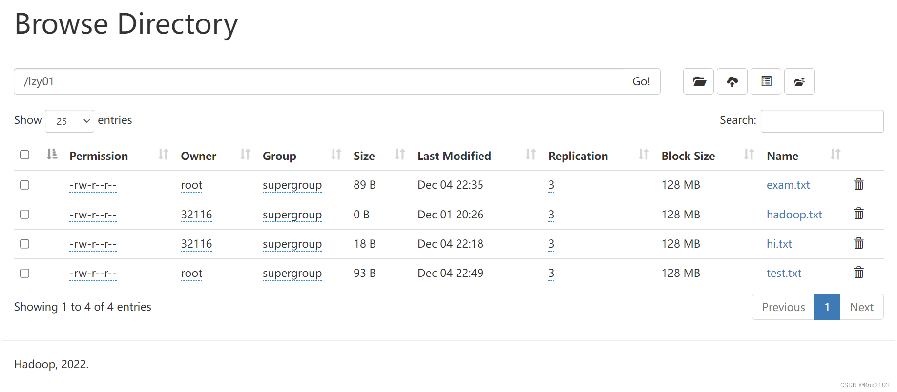This screenshot has height=392, width=897.
Task: Check the box for exam.txt row
Action: click(24, 185)
